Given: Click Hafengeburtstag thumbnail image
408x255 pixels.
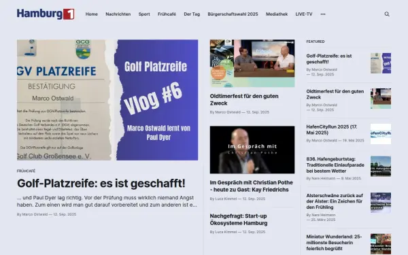Looking at the screenshot, I should tap(381, 167).
